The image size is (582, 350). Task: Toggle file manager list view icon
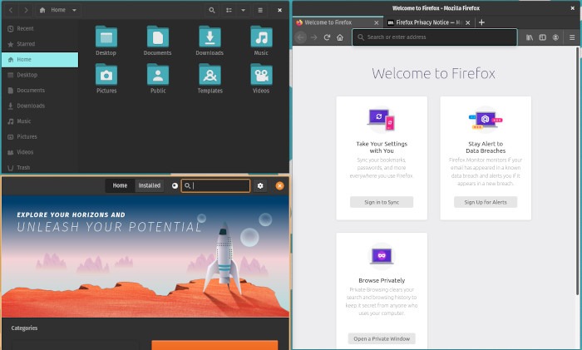pyautogui.click(x=229, y=10)
